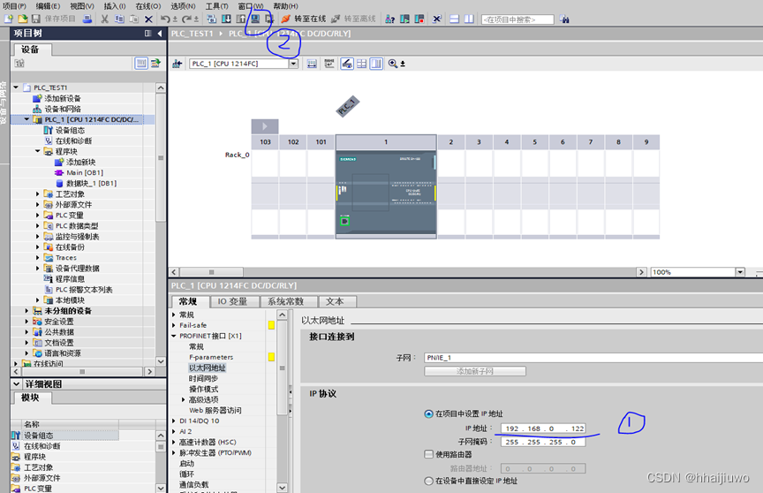The height and width of the screenshot is (493, 763).
Task: Open the 项目(P) menu
Action: (x=15, y=6)
